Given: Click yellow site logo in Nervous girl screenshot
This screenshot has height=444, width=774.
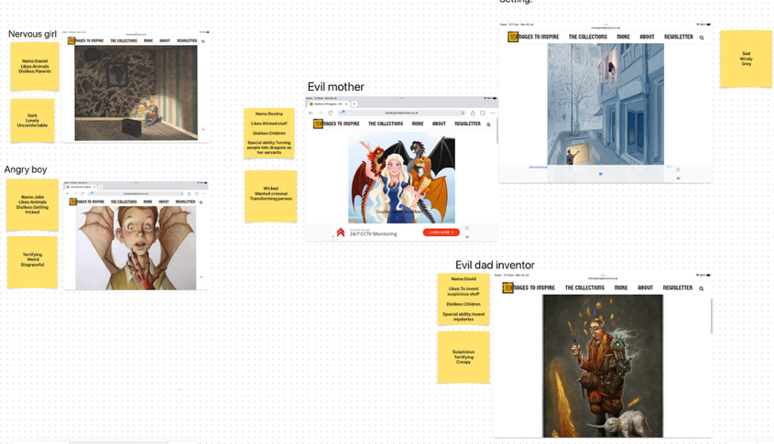Looking at the screenshot, I should tap(71, 41).
